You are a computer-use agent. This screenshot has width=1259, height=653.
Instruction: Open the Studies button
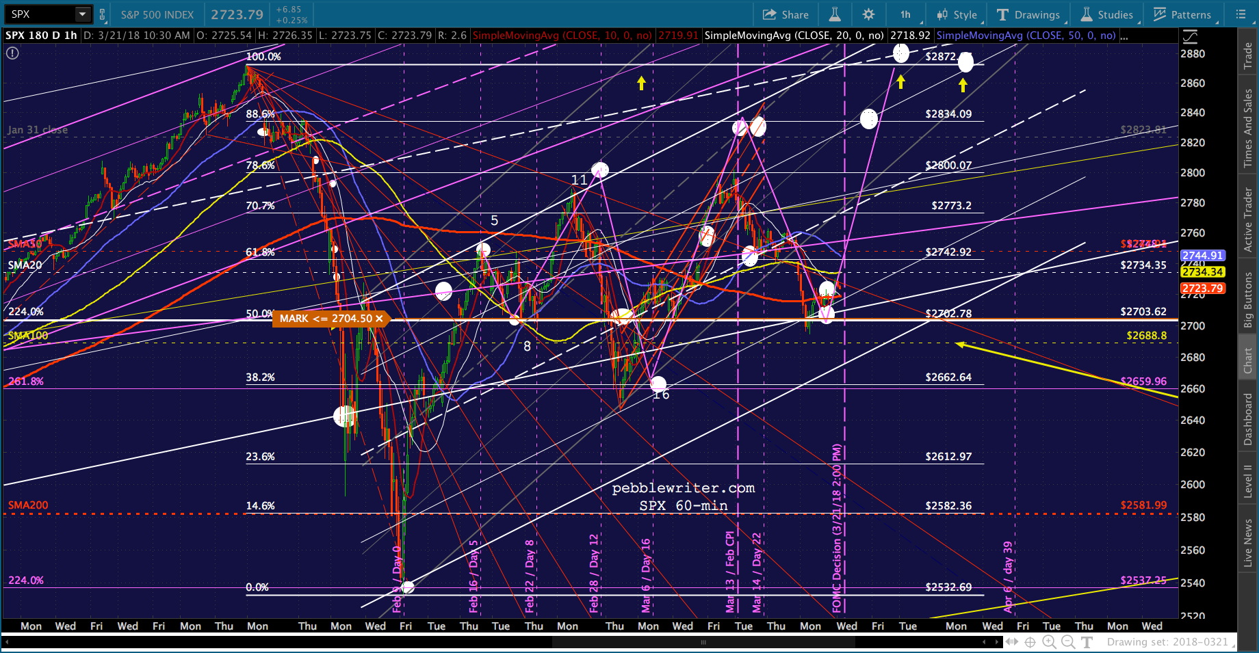click(x=1107, y=14)
